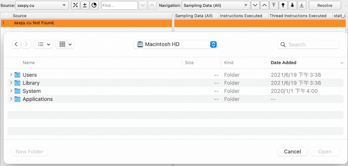Navigate forward in file dialog
348x166 pixels.
[x=26, y=44]
